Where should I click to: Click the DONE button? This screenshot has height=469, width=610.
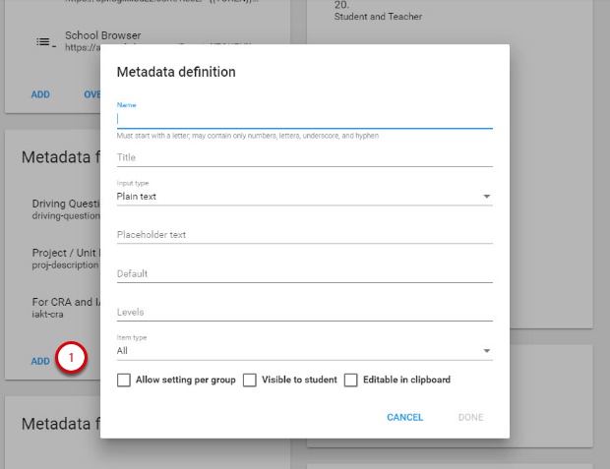coord(470,418)
